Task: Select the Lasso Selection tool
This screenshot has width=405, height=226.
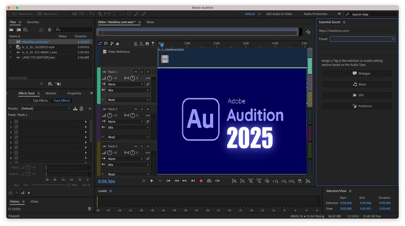Action: coord(129,14)
